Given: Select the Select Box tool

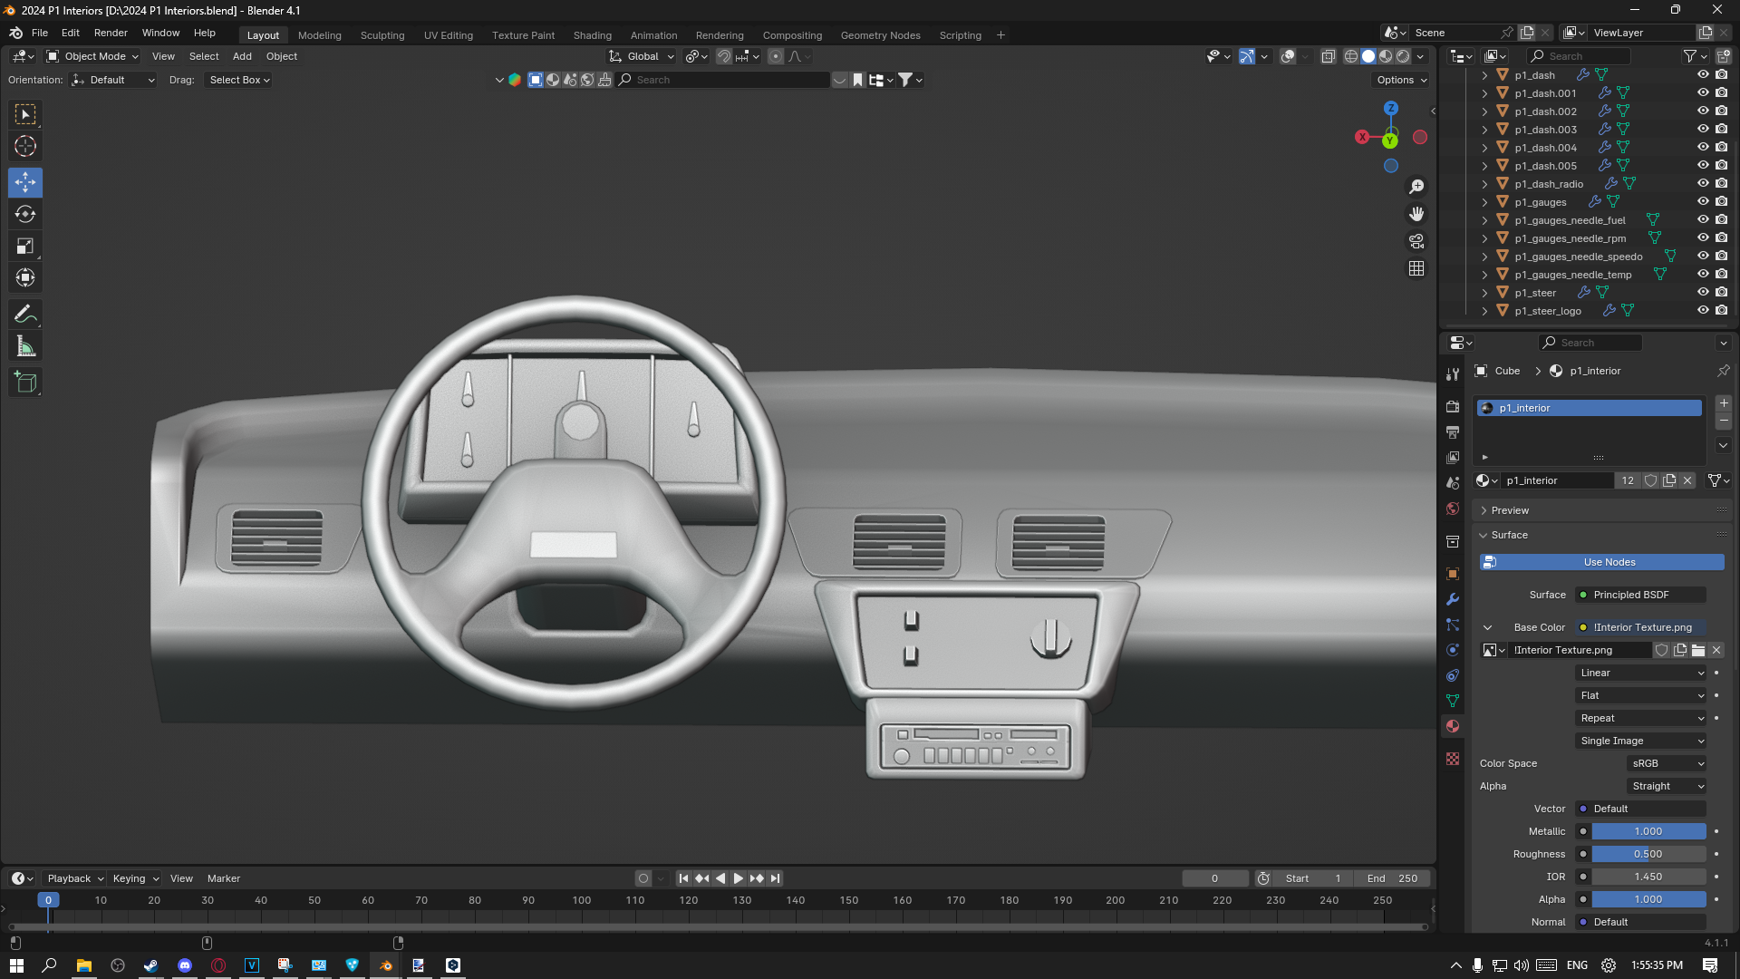Looking at the screenshot, I should point(25,114).
